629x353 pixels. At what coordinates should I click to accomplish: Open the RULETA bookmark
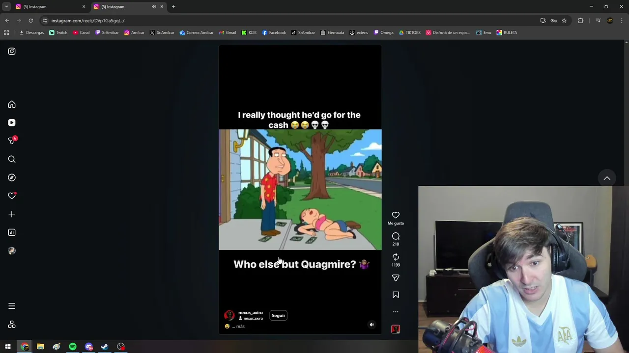click(x=507, y=33)
